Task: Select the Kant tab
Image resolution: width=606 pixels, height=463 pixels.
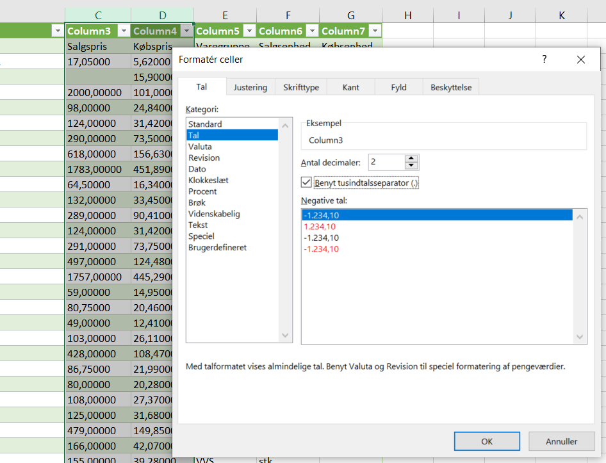Action: coord(350,86)
